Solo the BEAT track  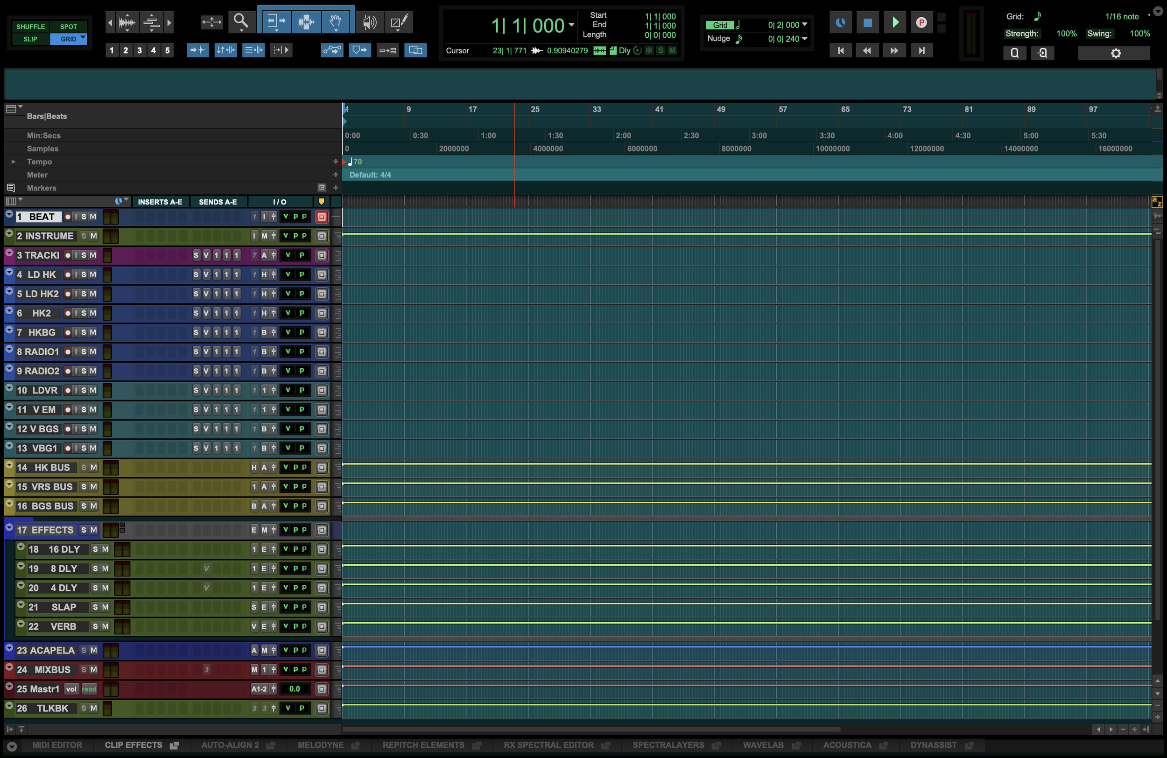coord(84,216)
